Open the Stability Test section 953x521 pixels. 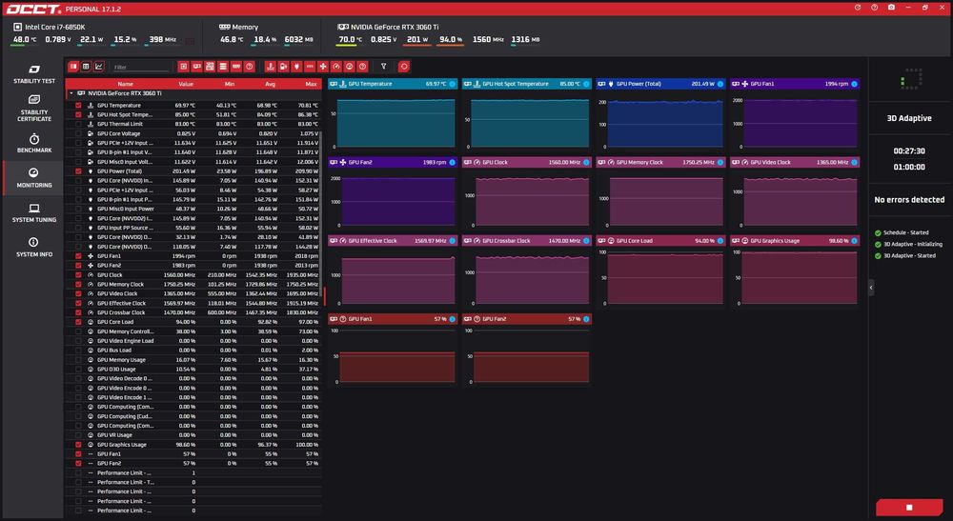click(x=34, y=74)
